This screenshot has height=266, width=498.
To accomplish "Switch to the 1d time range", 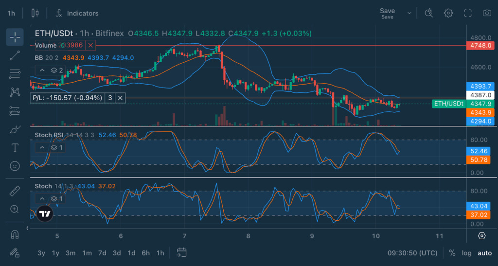I will click(131, 253).
